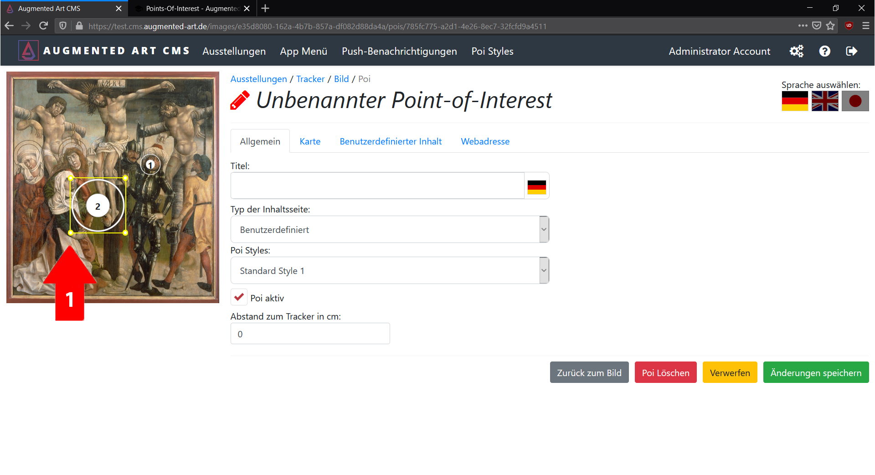Toggle the Poi aktiv checkbox
Viewport: 875px width, 475px height.
coord(239,297)
